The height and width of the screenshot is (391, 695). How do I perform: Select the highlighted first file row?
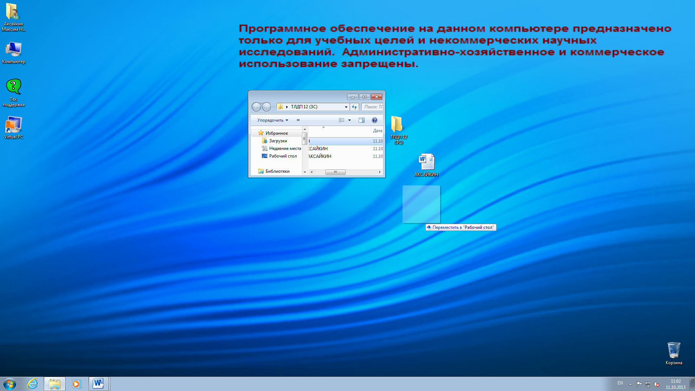coord(346,141)
